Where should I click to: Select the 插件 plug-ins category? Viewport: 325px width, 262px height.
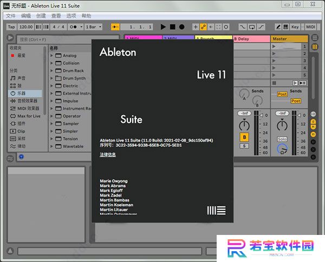(26, 123)
